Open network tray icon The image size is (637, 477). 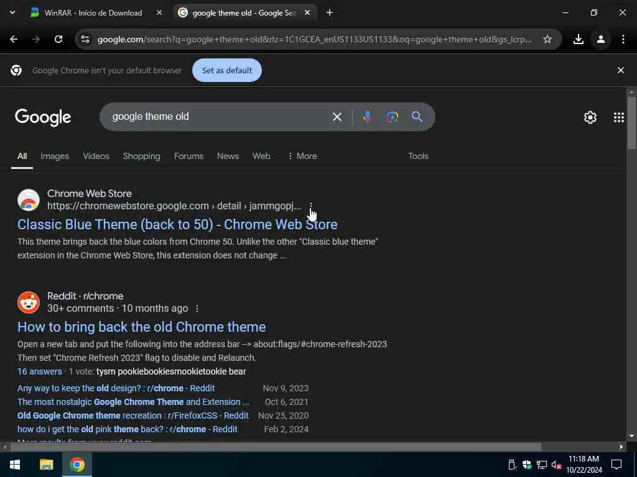tap(542, 465)
